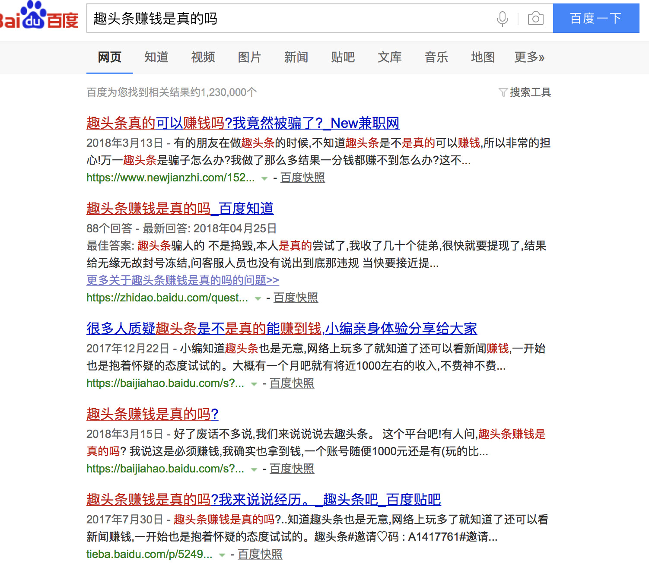The height and width of the screenshot is (564, 649).
Task: Expand dropdown arrow beside newjianzhi.com URL
Action: pos(264,178)
